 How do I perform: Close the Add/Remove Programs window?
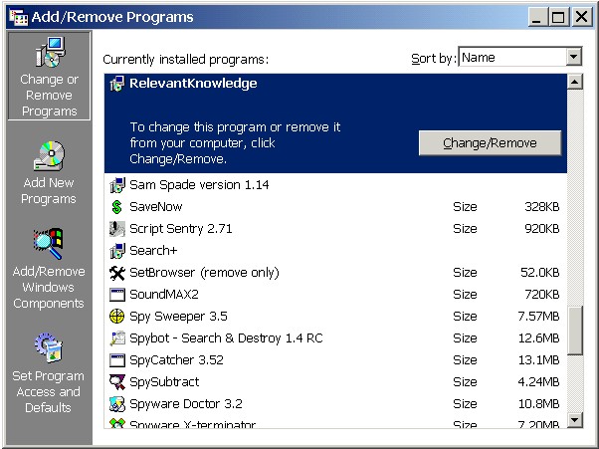point(581,17)
